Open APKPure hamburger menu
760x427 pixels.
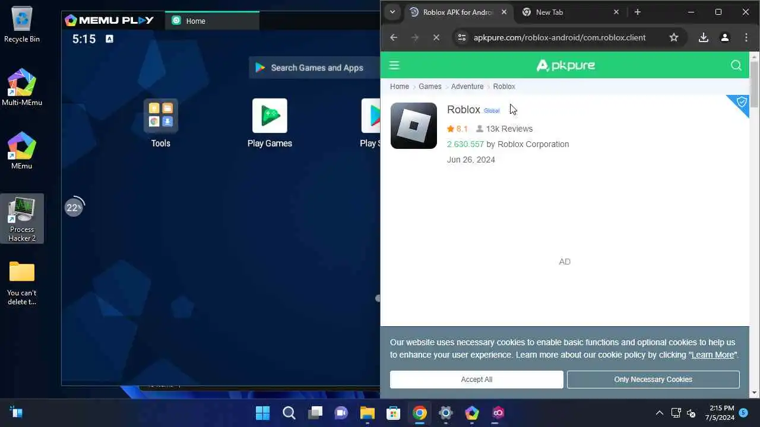(x=394, y=65)
